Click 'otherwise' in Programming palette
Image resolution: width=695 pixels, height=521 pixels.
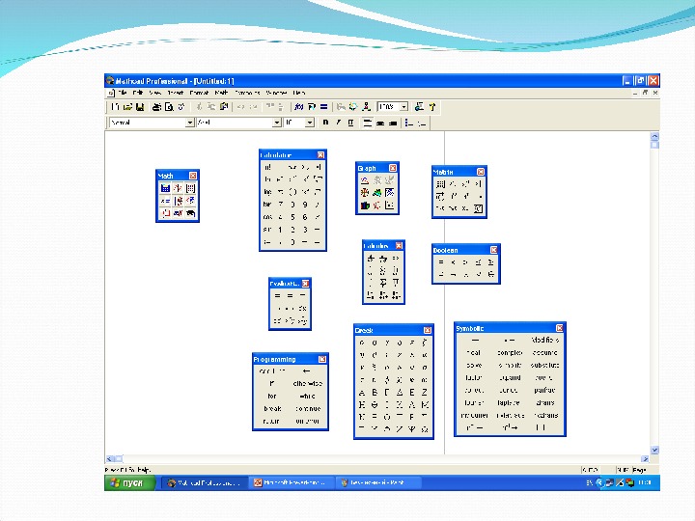pyautogui.click(x=308, y=384)
